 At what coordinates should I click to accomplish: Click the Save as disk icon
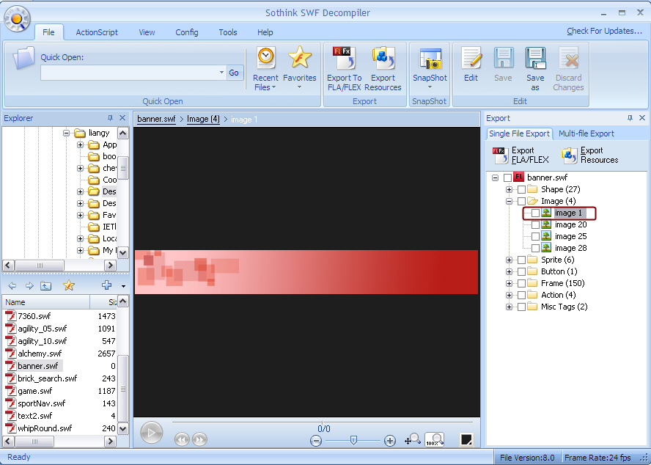click(535, 59)
